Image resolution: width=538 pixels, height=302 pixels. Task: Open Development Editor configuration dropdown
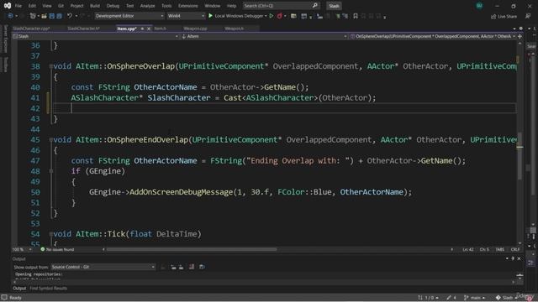coord(129,16)
